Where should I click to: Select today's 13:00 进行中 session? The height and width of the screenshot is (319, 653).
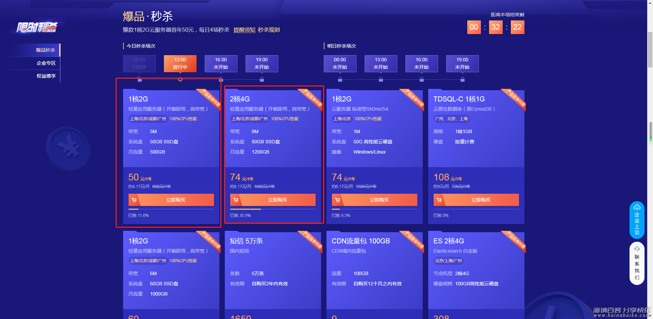click(180, 64)
